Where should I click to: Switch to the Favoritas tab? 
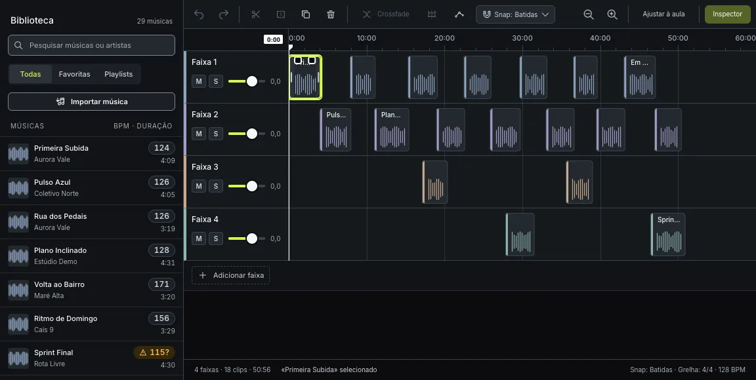(x=74, y=74)
